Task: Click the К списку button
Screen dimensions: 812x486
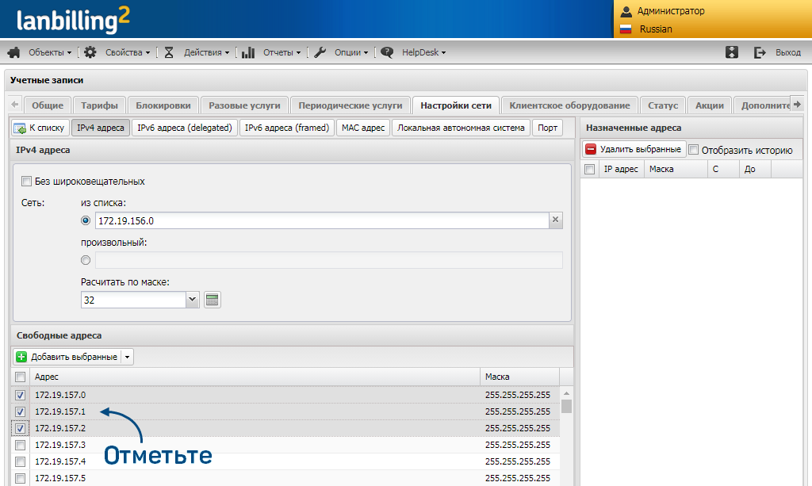Action: point(40,128)
